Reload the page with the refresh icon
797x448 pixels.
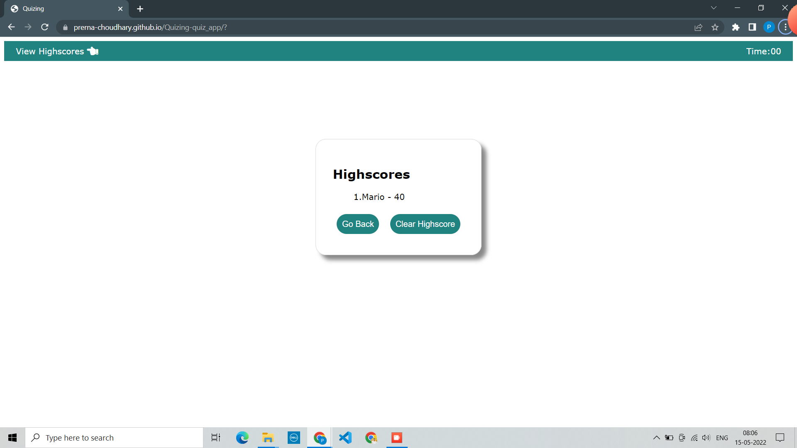pos(45,27)
